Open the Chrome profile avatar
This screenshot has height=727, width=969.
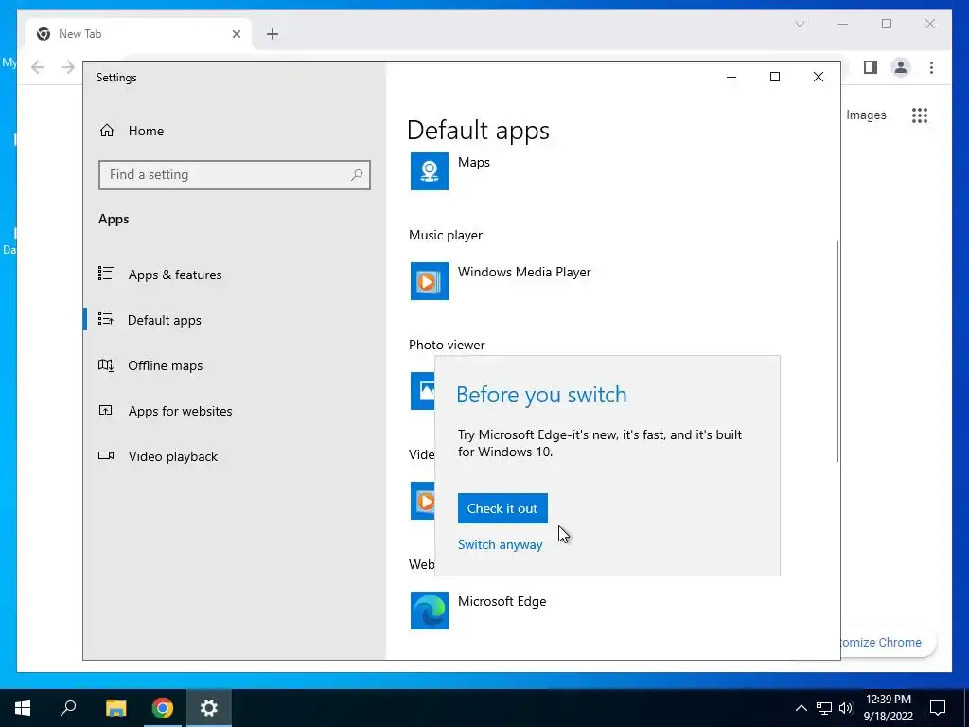point(901,67)
